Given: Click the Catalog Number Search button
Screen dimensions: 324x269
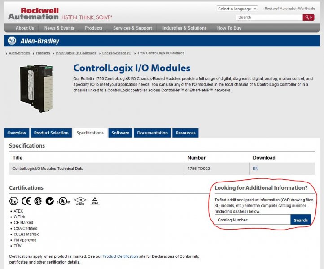Looking at the screenshot, I should pos(301,220).
